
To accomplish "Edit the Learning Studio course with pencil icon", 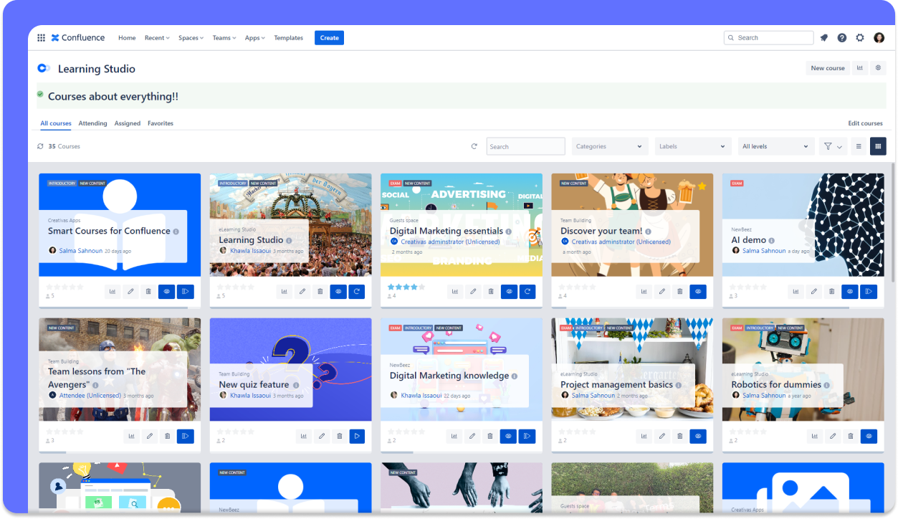I will click(302, 292).
